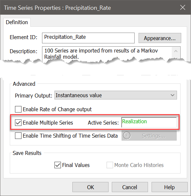Click the clock icon on Settings button
Image resolution: width=191 pixels, height=196 pixels.
point(127,135)
